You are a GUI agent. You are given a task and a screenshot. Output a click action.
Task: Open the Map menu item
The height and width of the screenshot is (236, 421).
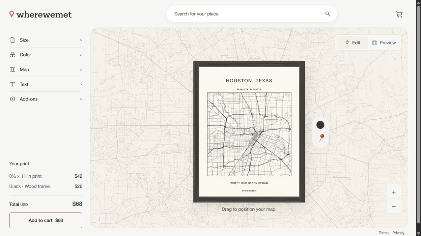click(46, 70)
